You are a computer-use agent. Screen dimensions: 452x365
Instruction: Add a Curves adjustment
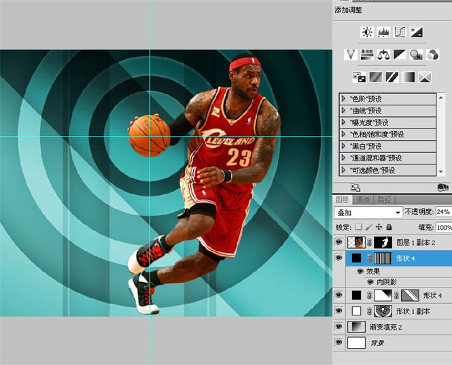tap(400, 32)
